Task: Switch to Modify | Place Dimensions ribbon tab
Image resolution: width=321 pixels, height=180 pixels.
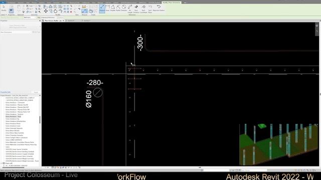Action: tap(172, 2)
